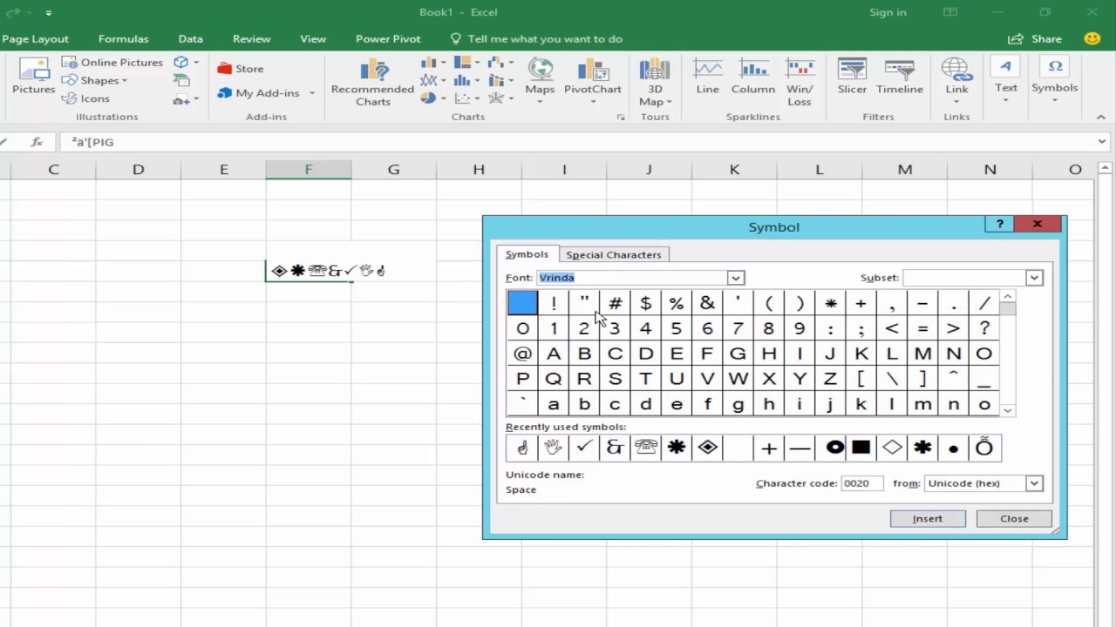Expand the Font dropdown in Symbol dialog
The image size is (1116, 627).
(736, 278)
